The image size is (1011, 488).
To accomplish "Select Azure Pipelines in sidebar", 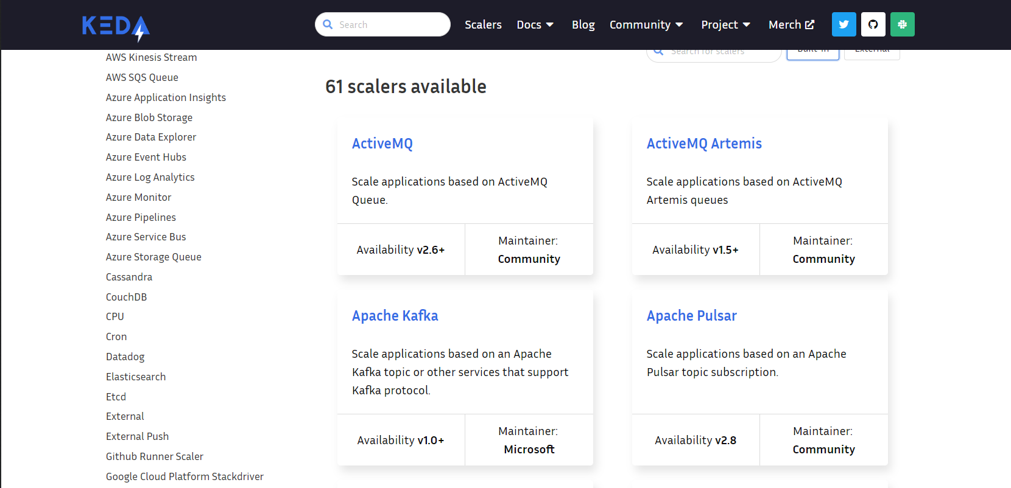I will 141,217.
